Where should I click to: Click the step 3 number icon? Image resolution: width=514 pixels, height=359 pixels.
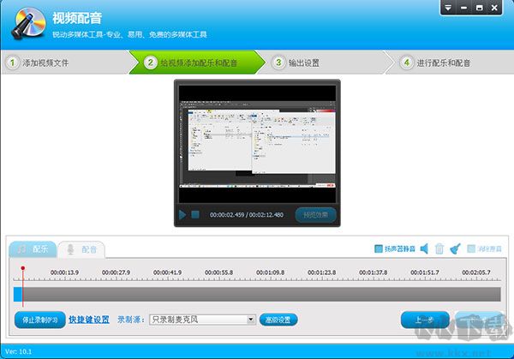click(x=278, y=63)
